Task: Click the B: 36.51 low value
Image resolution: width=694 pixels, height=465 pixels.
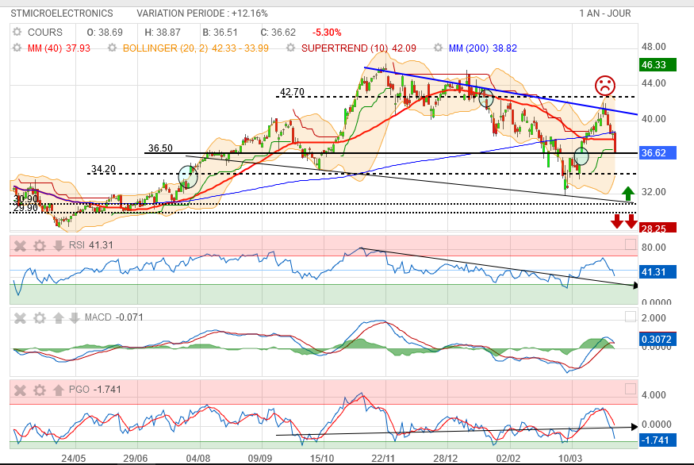Action: [x=220, y=33]
